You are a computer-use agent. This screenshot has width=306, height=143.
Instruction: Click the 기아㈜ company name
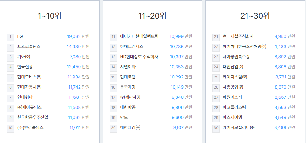pyautogui.click(x=24, y=57)
